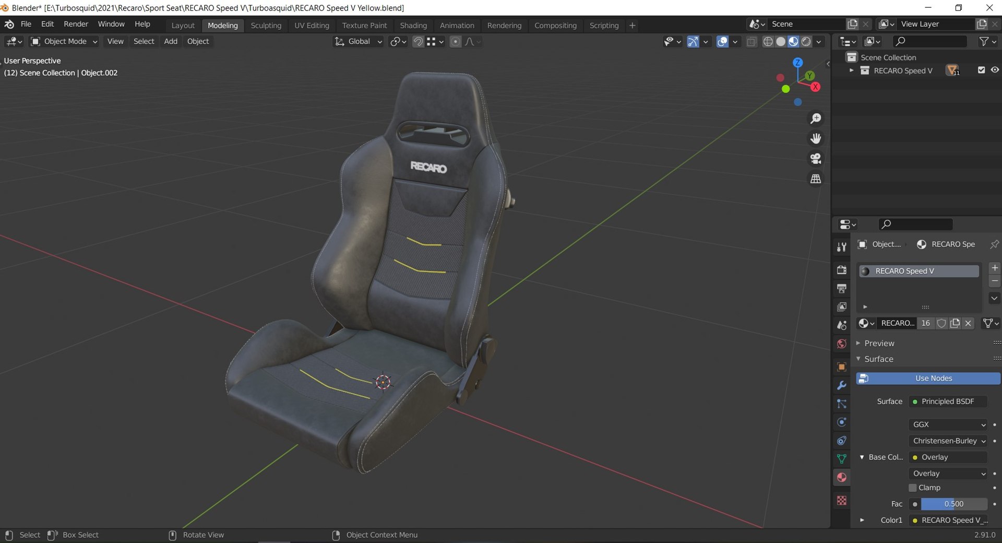The width and height of the screenshot is (1002, 543).
Task: Open viewport shading options dropdown arrow
Action: point(819,41)
